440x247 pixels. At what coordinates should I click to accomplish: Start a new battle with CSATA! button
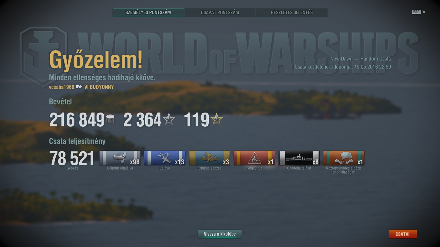[x=403, y=234]
